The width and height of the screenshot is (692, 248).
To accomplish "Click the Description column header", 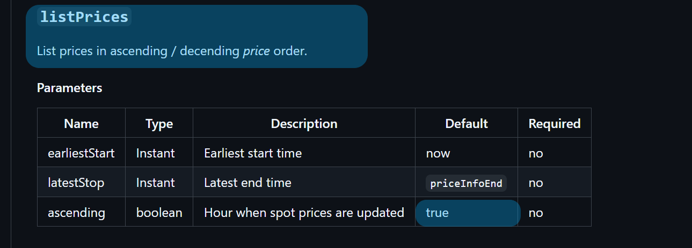I will [x=304, y=124].
